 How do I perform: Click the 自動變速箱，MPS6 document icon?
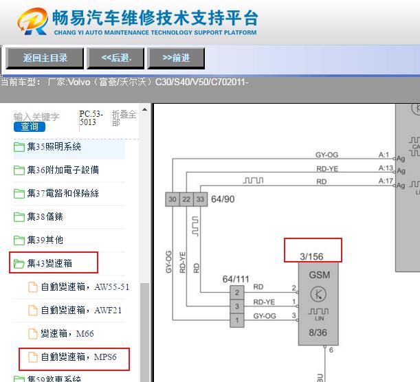33,357
